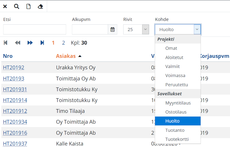Select Omat from the dropdown list

point(171,48)
